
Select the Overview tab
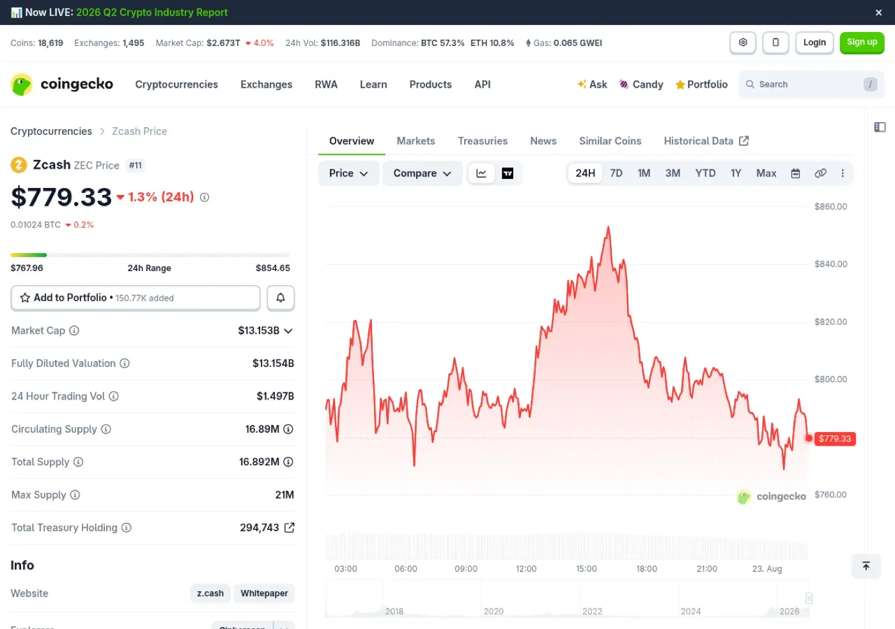[352, 141]
